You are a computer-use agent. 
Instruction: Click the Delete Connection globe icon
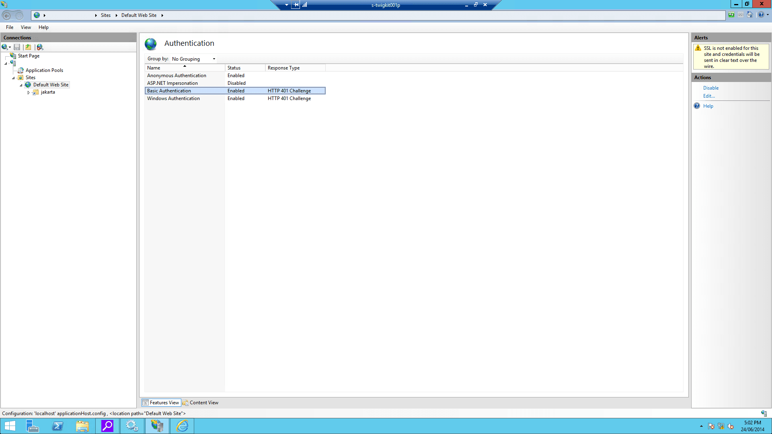tap(40, 47)
